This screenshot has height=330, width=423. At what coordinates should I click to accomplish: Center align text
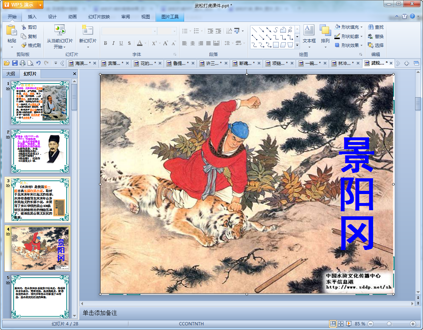193,43
